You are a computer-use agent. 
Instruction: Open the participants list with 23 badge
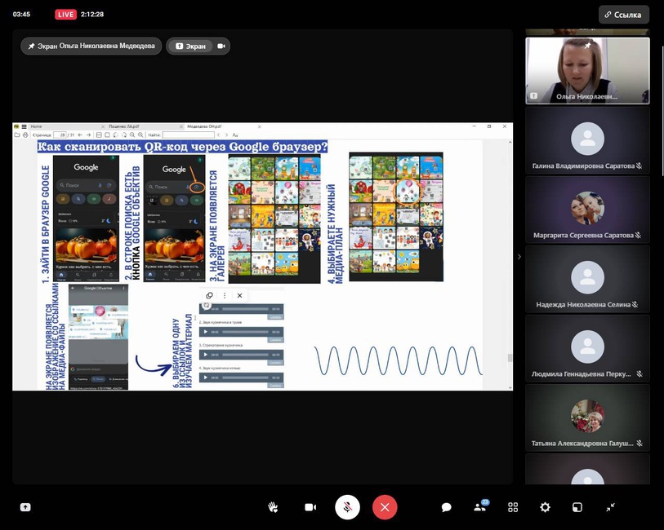click(x=480, y=506)
